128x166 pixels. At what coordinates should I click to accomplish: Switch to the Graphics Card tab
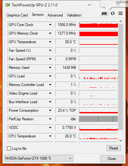click(17, 15)
